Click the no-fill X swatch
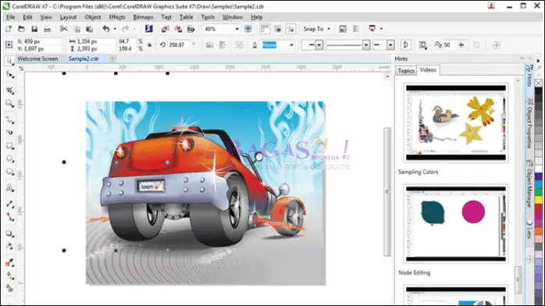This screenshot has height=306, width=545. [x=539, y=83]
